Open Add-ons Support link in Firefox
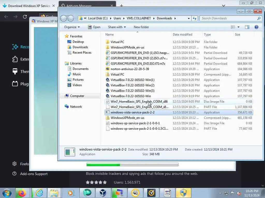Viewport: 265px width, 198px height. click(x=34, y=174)
